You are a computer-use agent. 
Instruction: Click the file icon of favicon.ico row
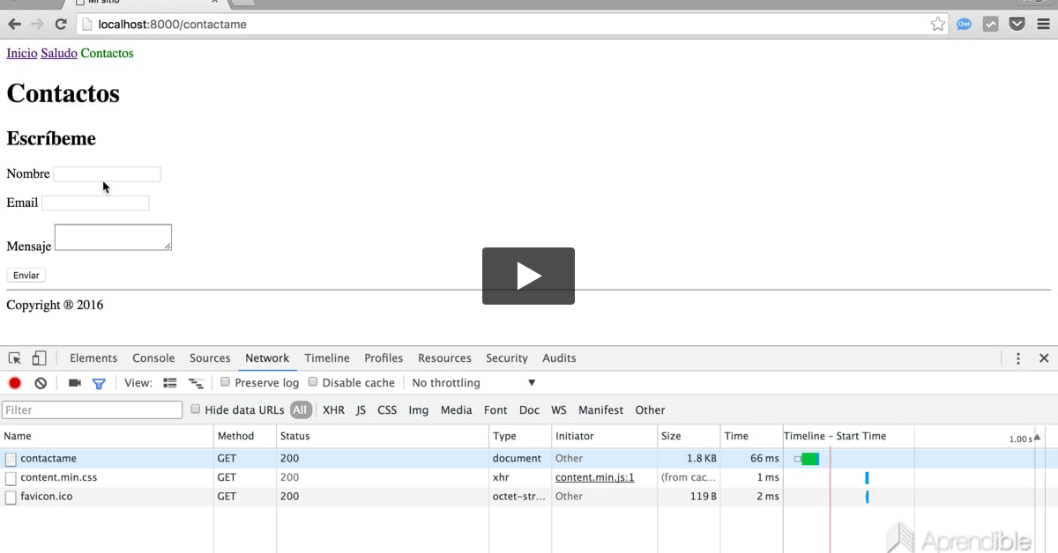[11, 497]
